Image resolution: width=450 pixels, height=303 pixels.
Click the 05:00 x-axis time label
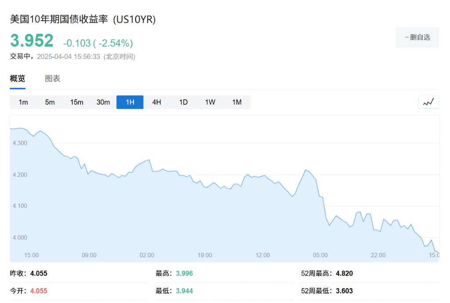point(320,256)
